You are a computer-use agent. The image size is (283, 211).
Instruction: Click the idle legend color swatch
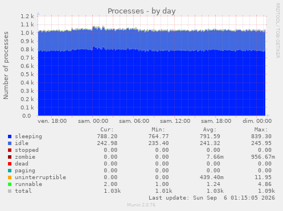[10, 143]
